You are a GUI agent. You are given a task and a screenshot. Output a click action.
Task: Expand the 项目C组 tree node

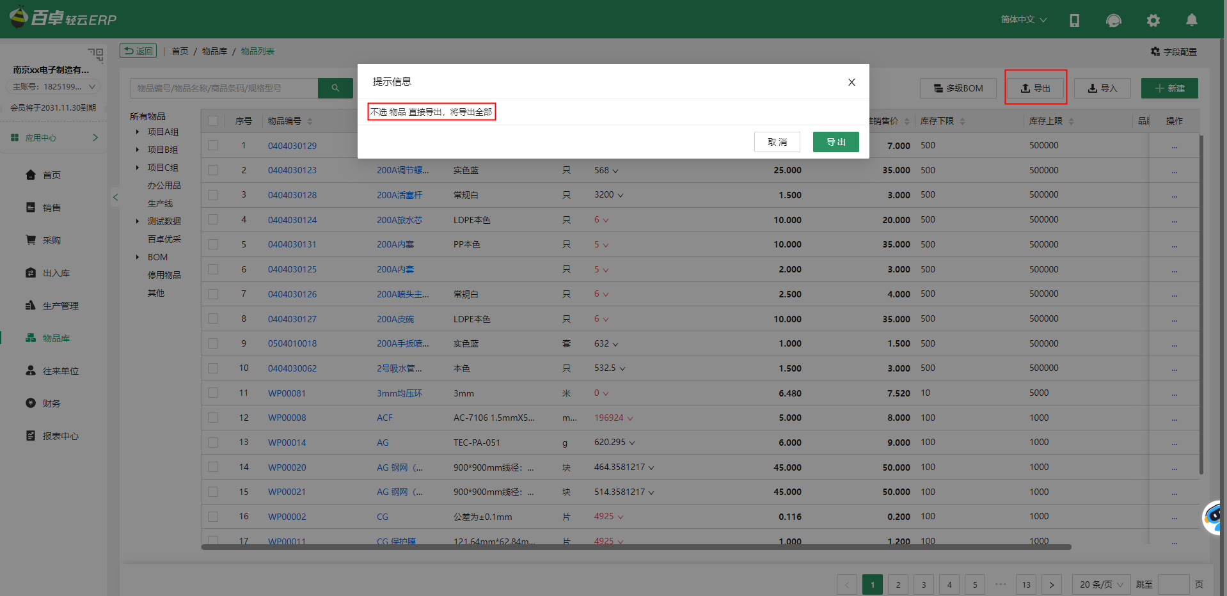(x=137, y=168)
